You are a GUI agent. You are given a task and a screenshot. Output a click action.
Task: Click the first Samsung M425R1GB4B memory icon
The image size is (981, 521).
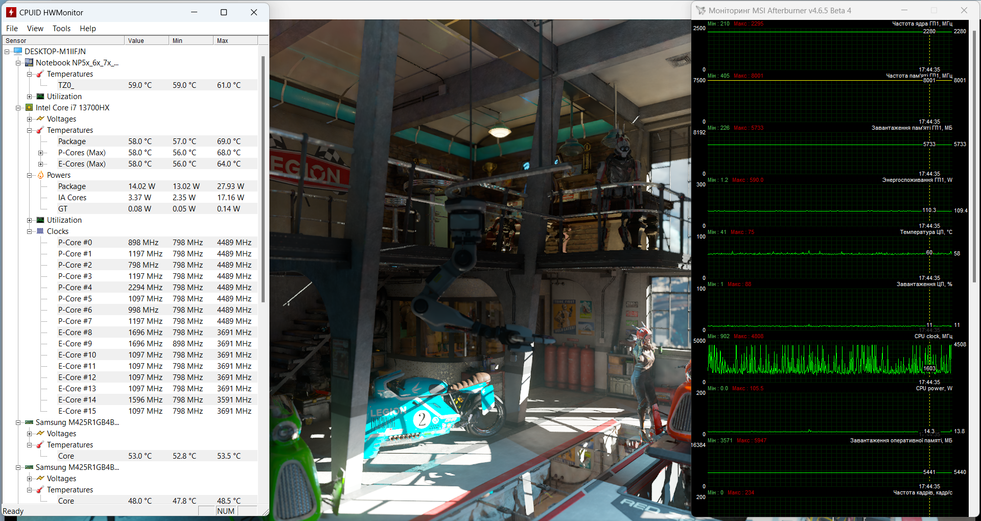[x=29, y=422]
